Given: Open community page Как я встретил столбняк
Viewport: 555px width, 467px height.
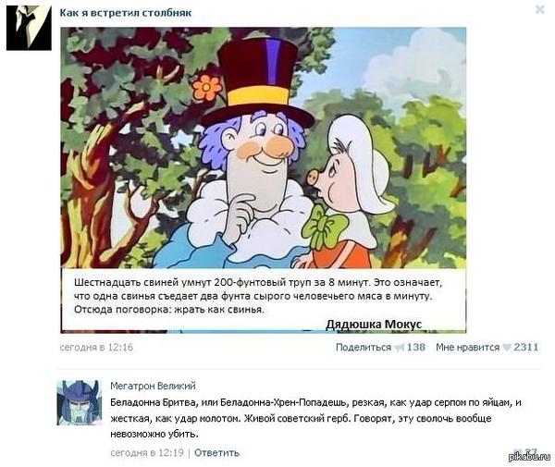Looking at the screenshot, I should point(126,13).
